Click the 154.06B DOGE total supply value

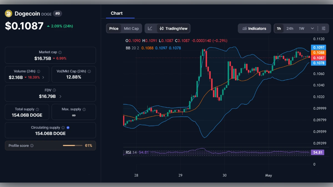(x=27, y=115)
